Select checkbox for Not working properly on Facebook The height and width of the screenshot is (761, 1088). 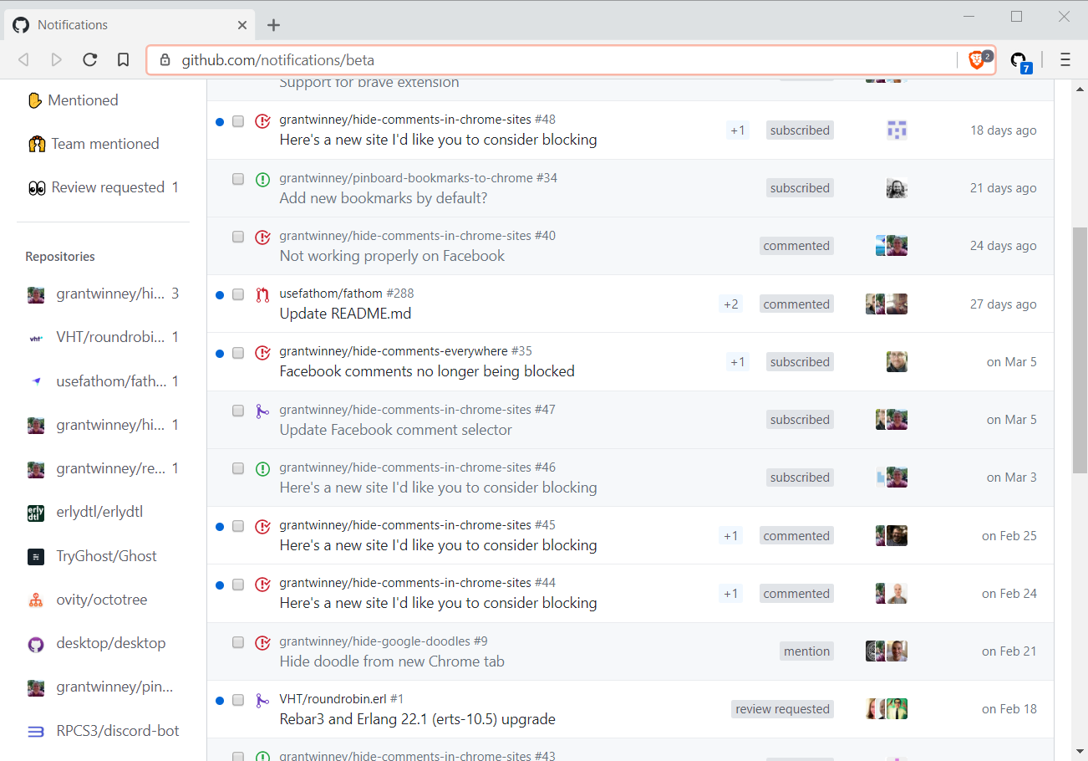[x=238, y=237]
